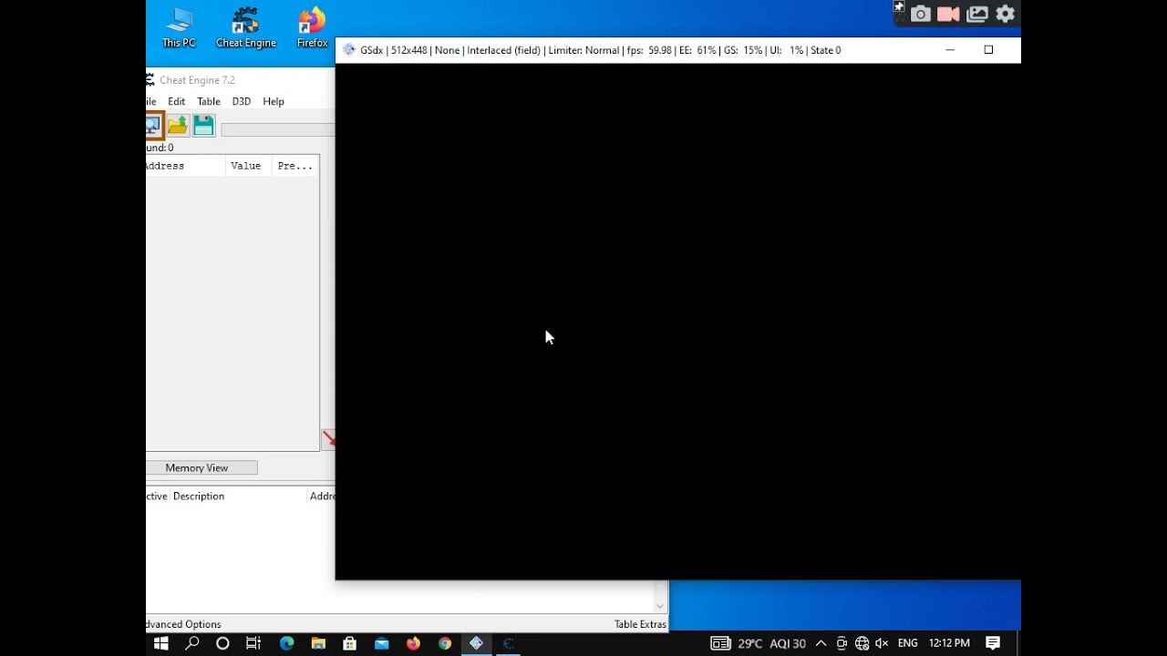
Task: Click the muted volume icon in tray
Action: click(x=882, y=643)
